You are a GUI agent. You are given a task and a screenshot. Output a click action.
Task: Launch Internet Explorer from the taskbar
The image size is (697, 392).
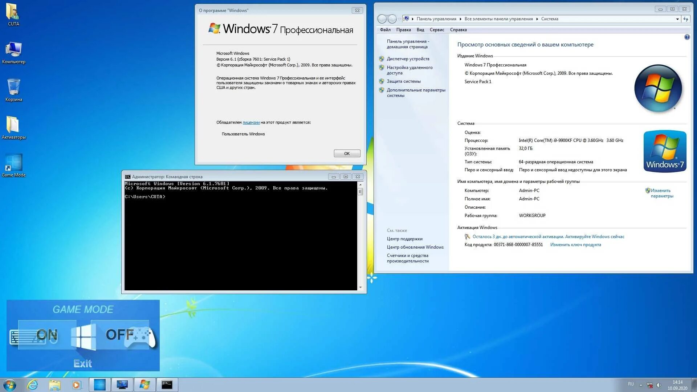pos(33,384)
